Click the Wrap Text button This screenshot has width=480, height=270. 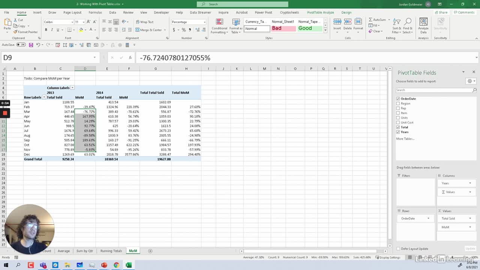point(145,22)
